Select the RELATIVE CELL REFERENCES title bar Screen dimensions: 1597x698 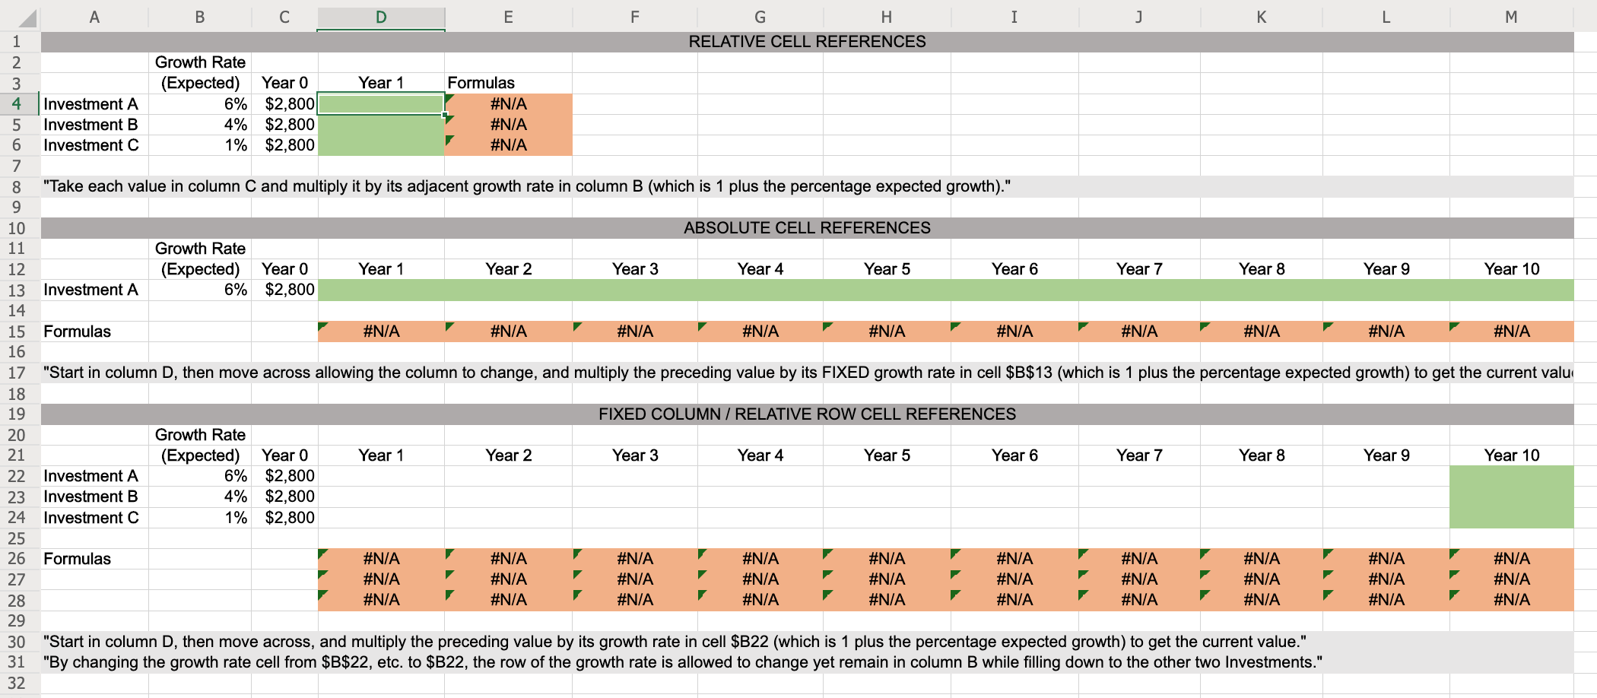tap(807, 42)
